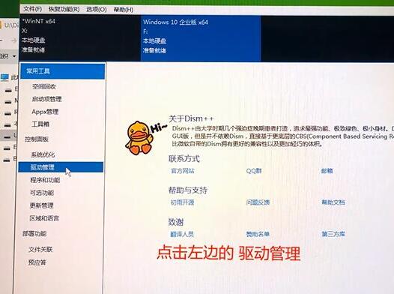
Task: Click the 控制面板 section header
Action: click(37, 139)
